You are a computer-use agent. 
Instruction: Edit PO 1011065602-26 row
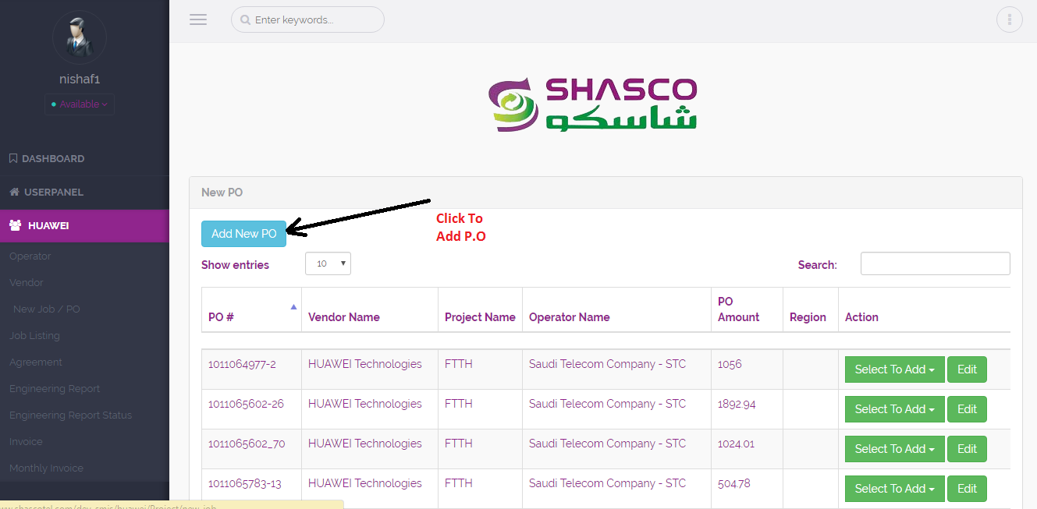pyautogui.click(x=967, y=409)
